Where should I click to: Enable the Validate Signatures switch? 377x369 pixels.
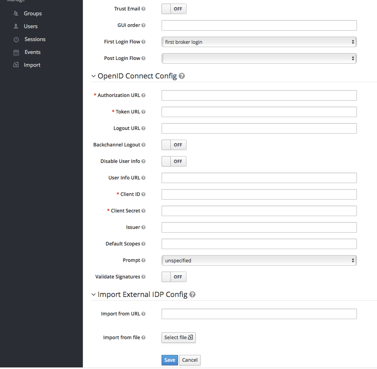pyautogui.click(x=174, y=277)
